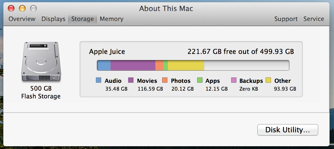Click the purple Movies legend swatch
This screenshot has height=149, width=334.
131,80
